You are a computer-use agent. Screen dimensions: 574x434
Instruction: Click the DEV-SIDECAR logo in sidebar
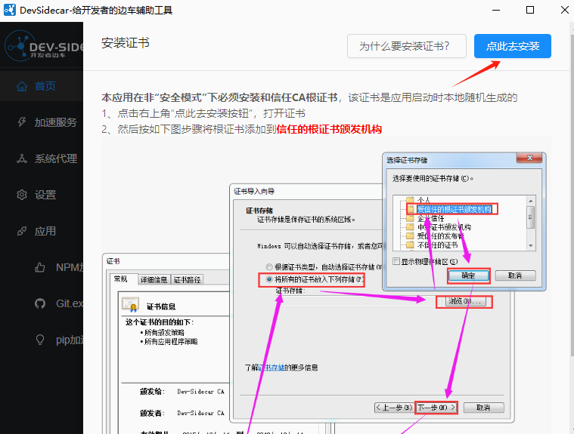tap(42, 47)
